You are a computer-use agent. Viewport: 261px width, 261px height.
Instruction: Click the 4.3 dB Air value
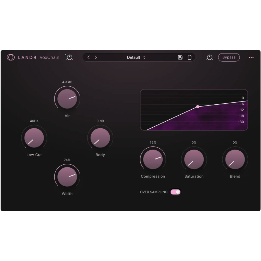(x=67, y=82)
